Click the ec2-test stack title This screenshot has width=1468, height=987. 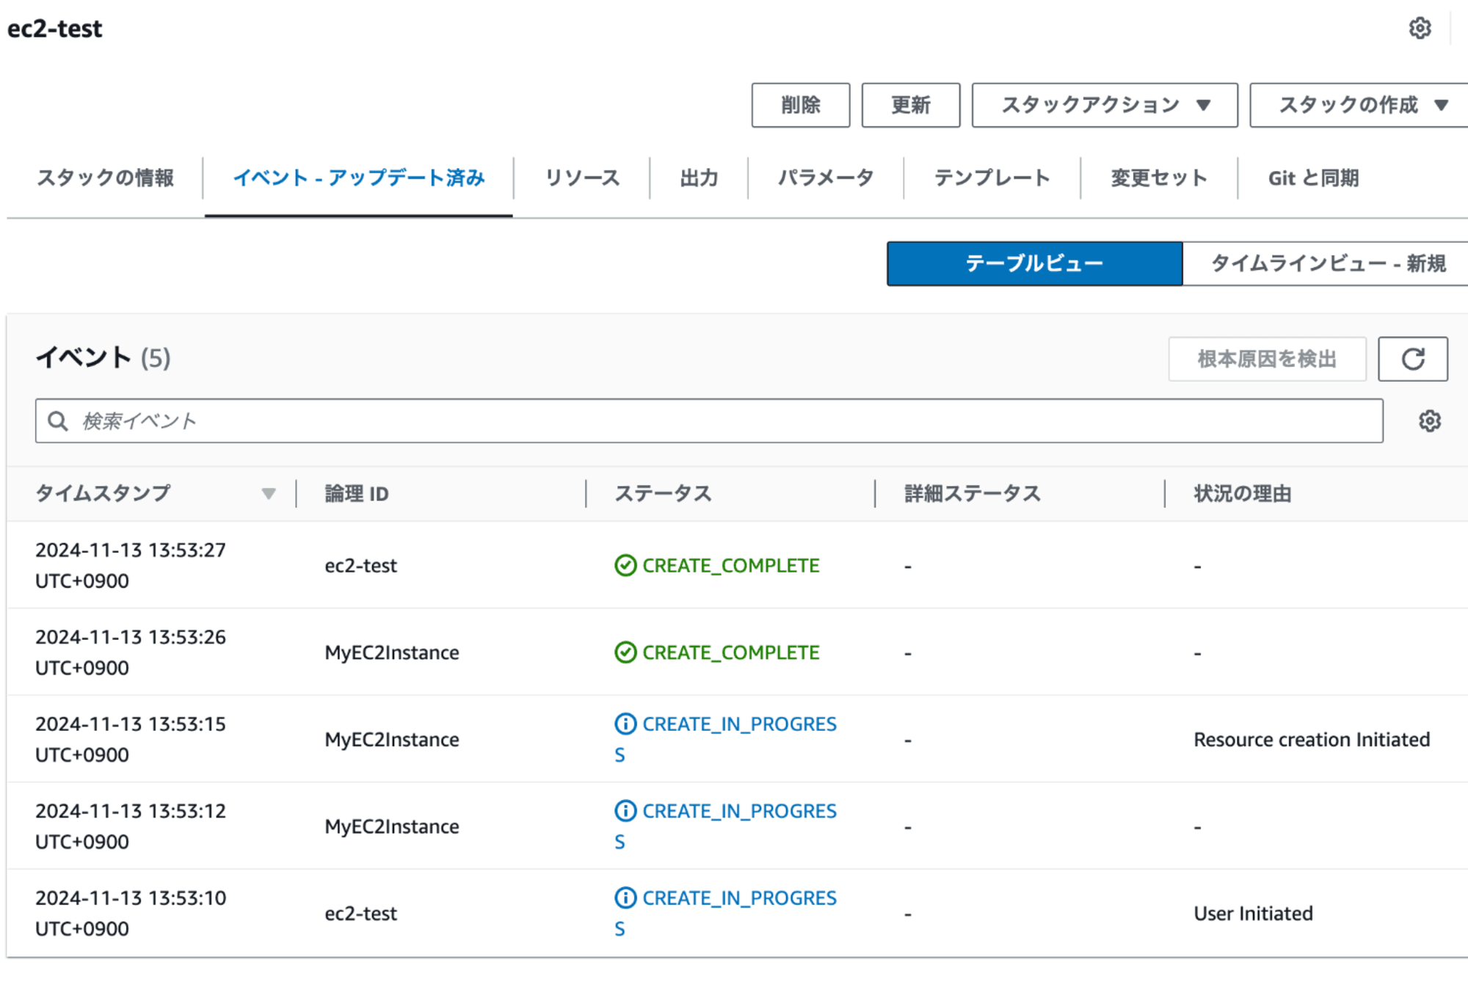55,29
